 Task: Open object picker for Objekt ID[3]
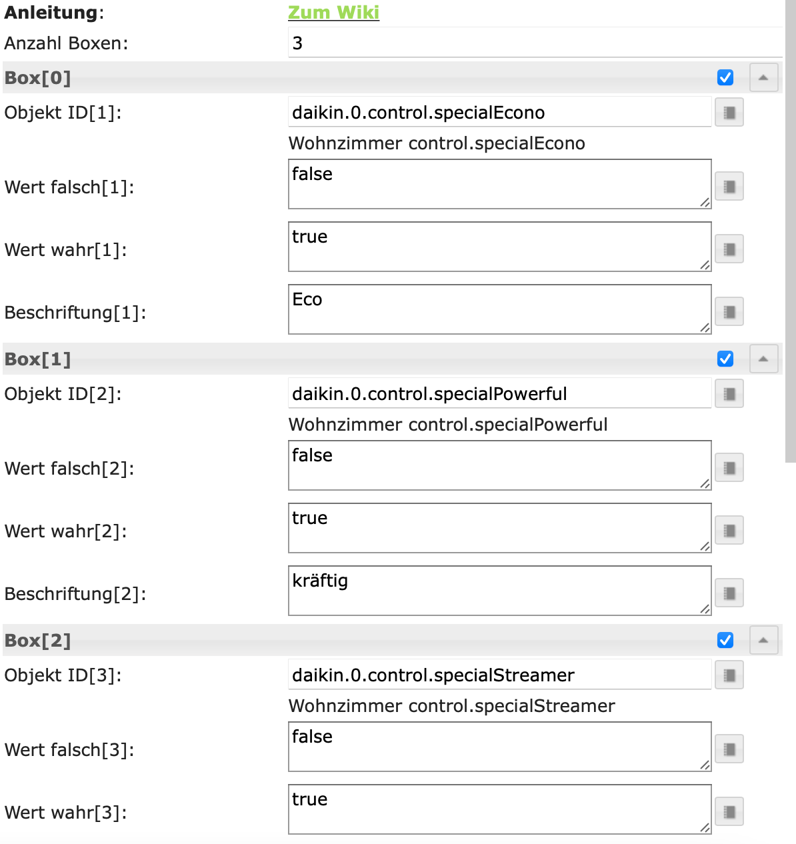729,675
